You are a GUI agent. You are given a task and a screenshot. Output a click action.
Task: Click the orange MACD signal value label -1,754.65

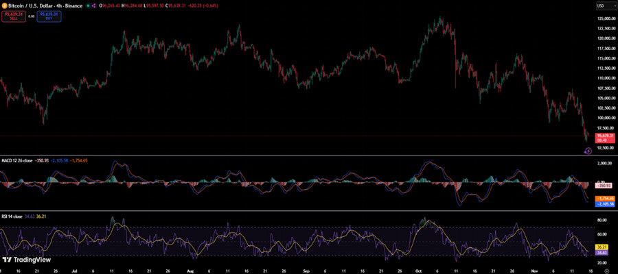(605, 199)
